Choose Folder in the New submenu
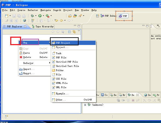This screenshot has height=123, width=161. click(74, 70)
